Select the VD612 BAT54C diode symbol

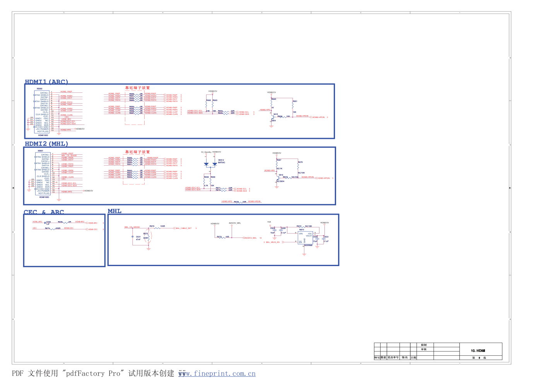click(210, 164)
